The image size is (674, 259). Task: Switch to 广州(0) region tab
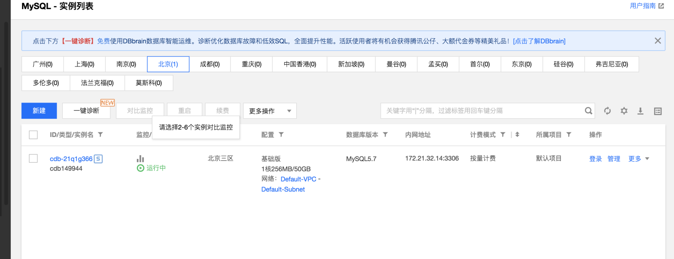(42, 64)
